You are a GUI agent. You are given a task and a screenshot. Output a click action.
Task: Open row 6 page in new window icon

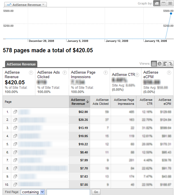[15, 152]
